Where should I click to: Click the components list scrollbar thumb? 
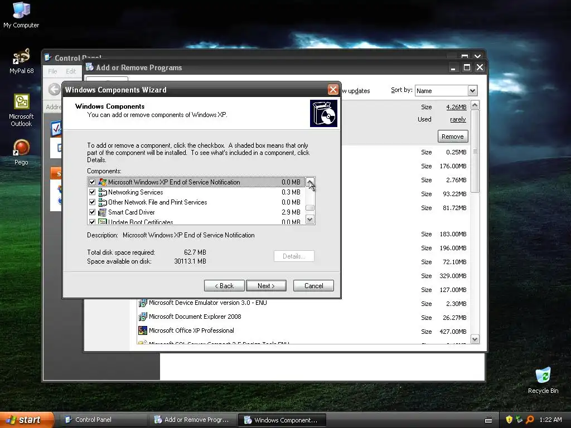310,208
